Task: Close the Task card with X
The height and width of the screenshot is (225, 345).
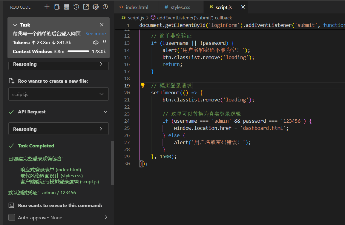Action: point(102,25)
